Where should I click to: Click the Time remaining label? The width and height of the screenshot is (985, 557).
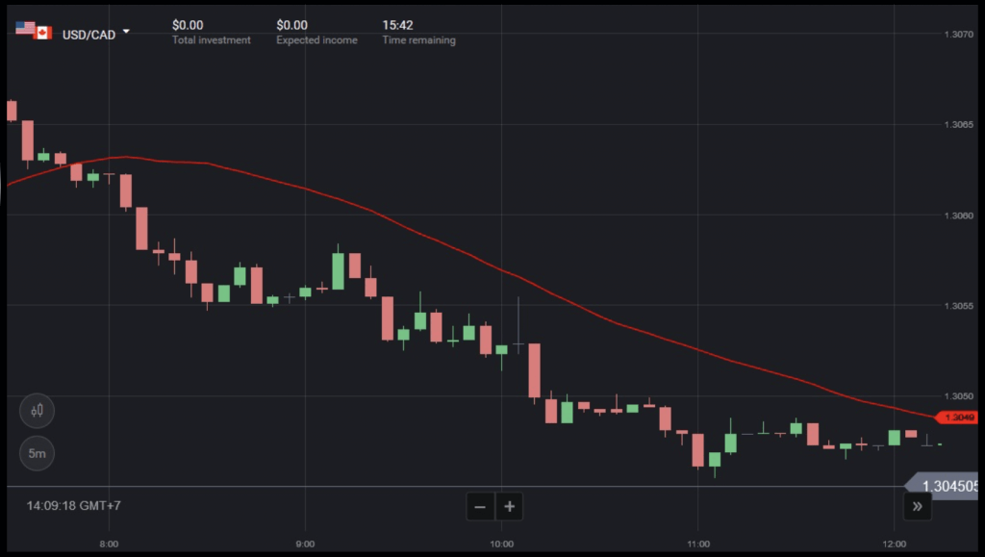point(419,40)
